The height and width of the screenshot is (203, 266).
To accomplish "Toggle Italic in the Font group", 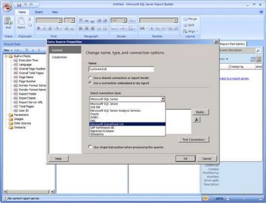I will 44,28.
